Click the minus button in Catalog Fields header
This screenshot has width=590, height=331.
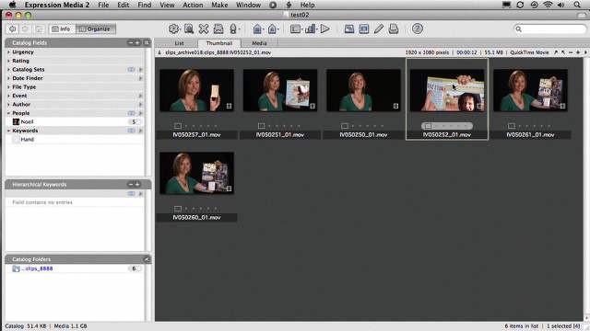(131, 43)
